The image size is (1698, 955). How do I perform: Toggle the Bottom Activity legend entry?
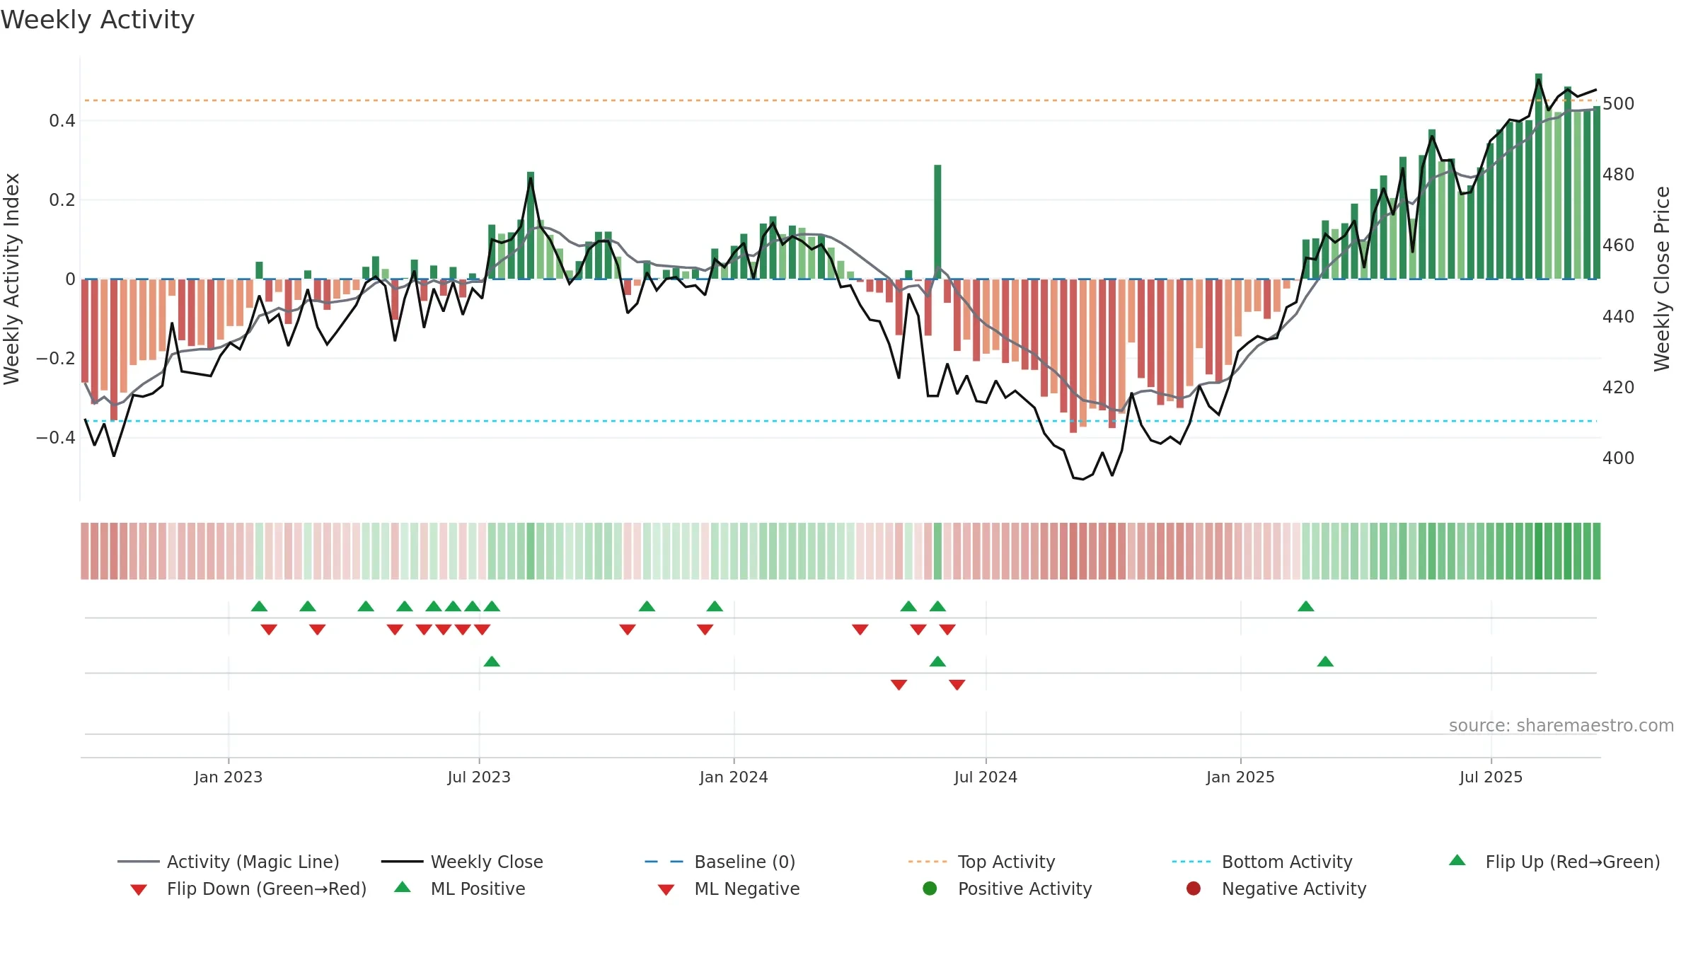(1262, 862)
